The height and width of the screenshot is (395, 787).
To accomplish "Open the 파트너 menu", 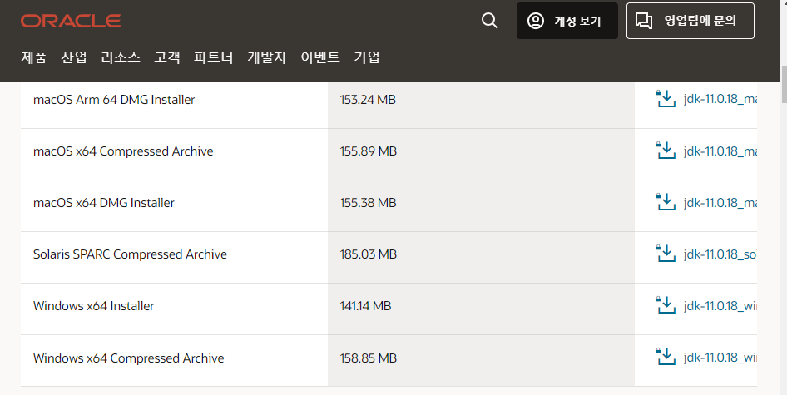I will (214, 57).
